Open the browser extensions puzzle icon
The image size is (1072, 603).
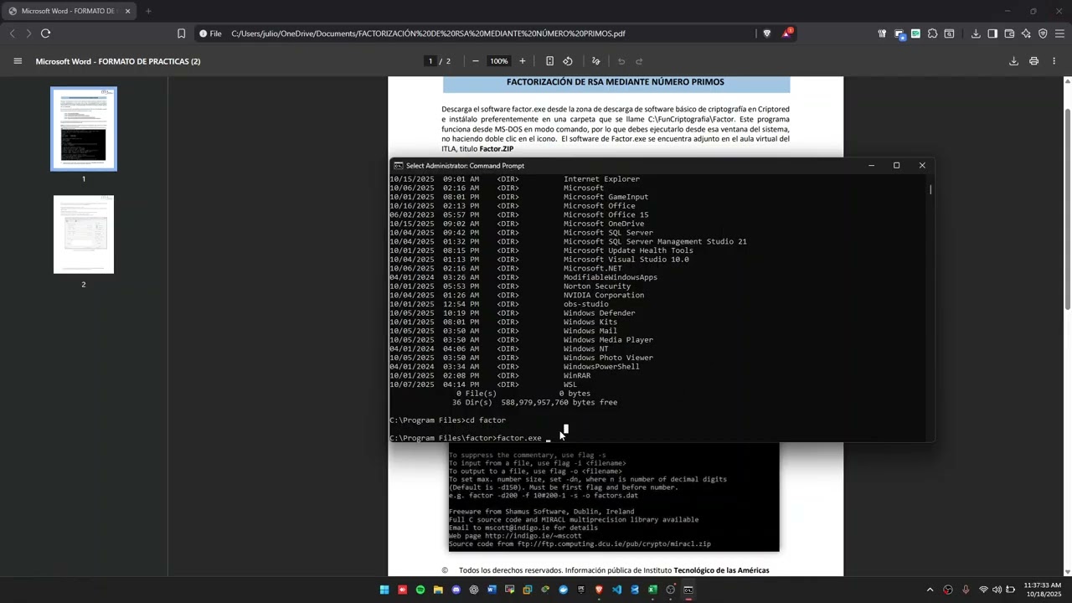click(932, 33)
